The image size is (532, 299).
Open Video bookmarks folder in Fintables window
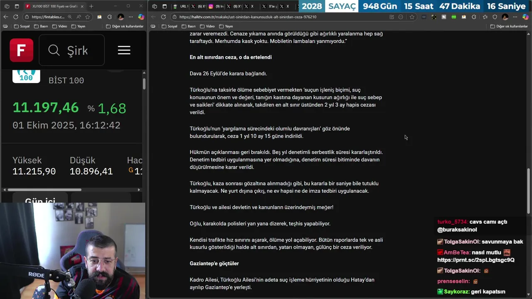click(60, 26)
